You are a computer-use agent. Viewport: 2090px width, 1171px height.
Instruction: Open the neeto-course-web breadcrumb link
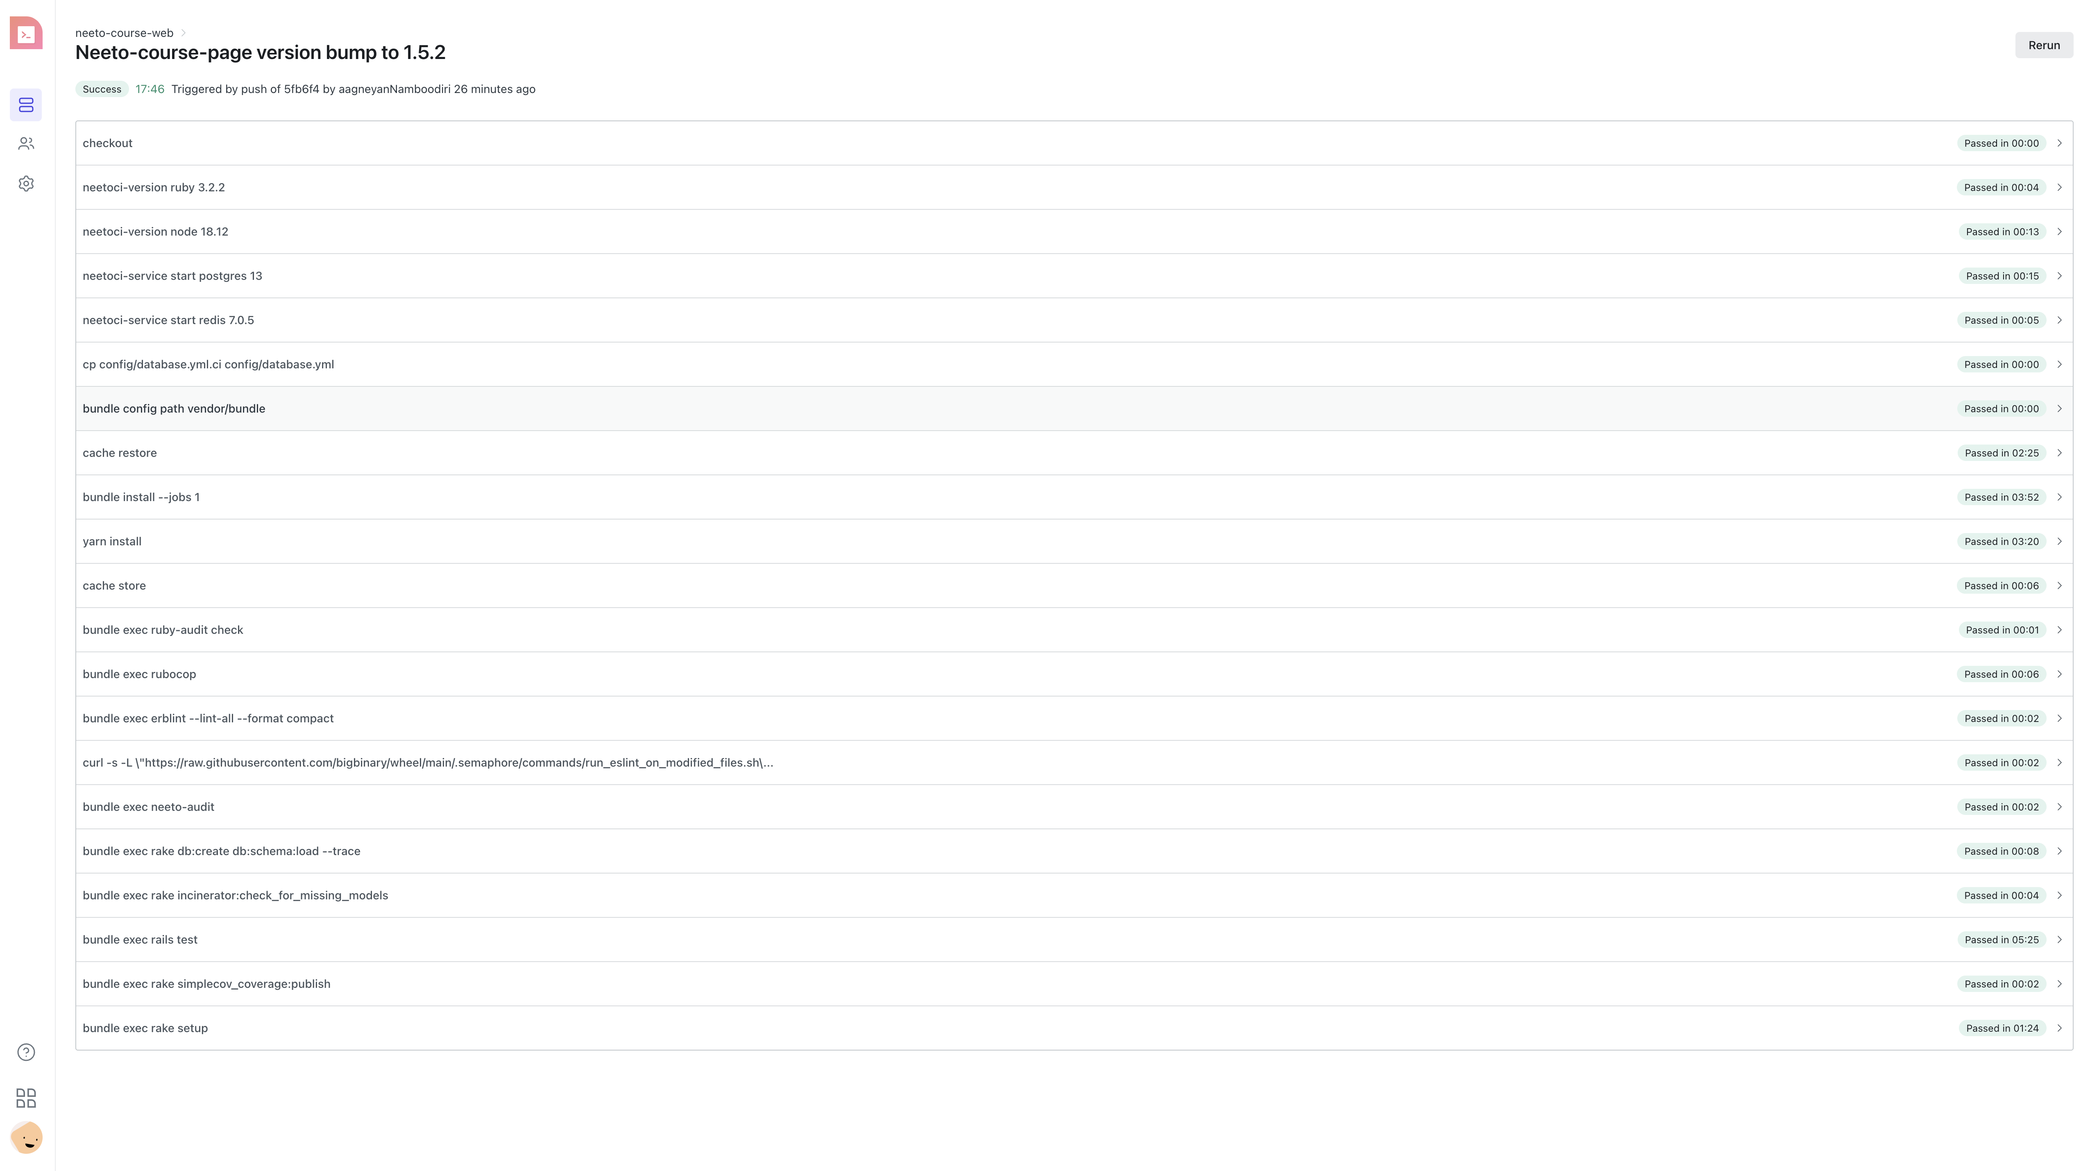[124, 33]
